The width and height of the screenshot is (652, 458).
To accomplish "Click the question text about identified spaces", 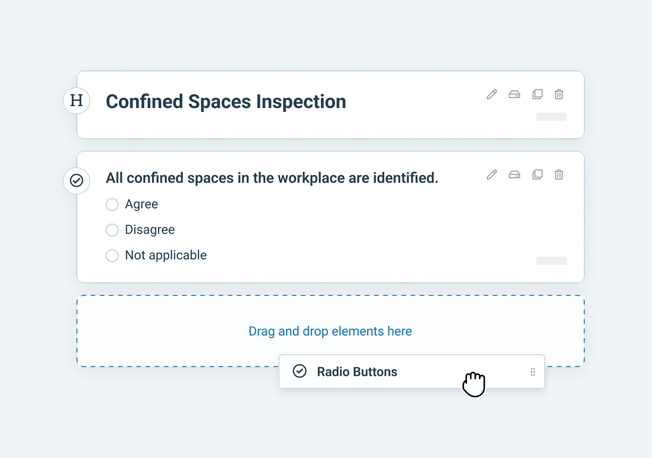I will (272, 178).
